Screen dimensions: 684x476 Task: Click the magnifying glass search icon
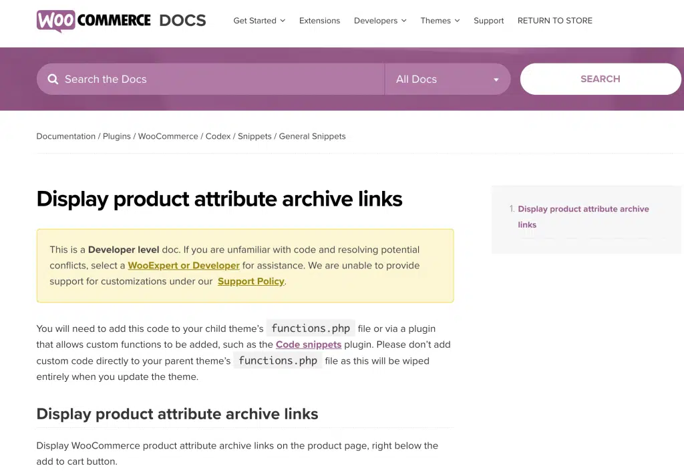tap(53, 79)
